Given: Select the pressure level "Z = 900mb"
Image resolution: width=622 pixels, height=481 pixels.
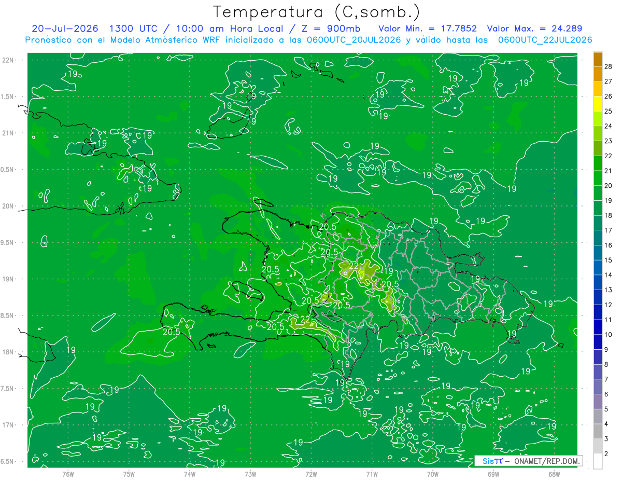Looking at the screenshot, I should coord(330,29).
